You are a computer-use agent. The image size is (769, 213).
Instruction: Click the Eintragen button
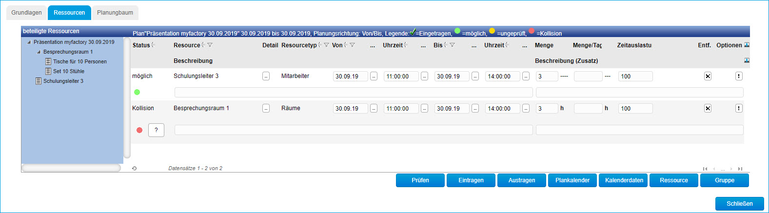pyautogui.click(x=471, y=180)
